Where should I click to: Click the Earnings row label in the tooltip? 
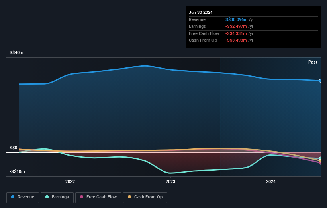click(197, 26)
